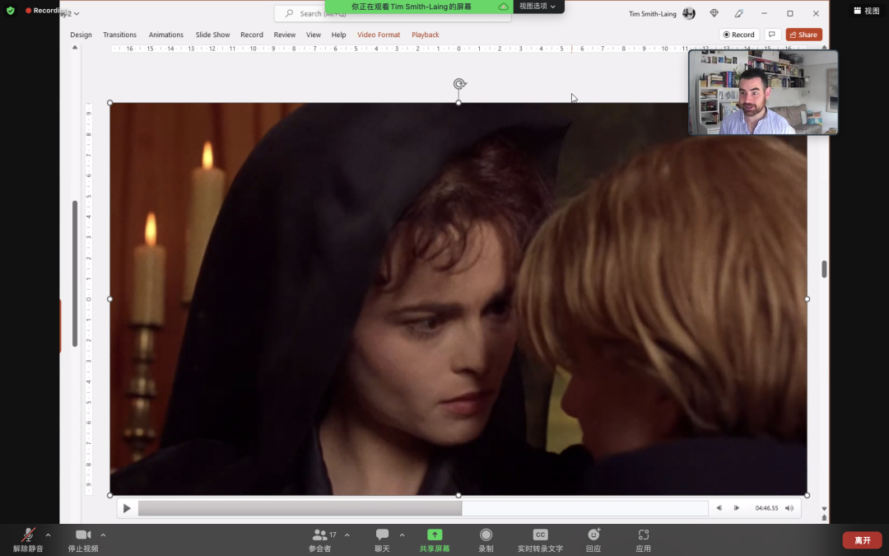Open the Record ribbon tab
Image resolution: width=889 pixels, height=556 pixels.
(x=252, y=35)
